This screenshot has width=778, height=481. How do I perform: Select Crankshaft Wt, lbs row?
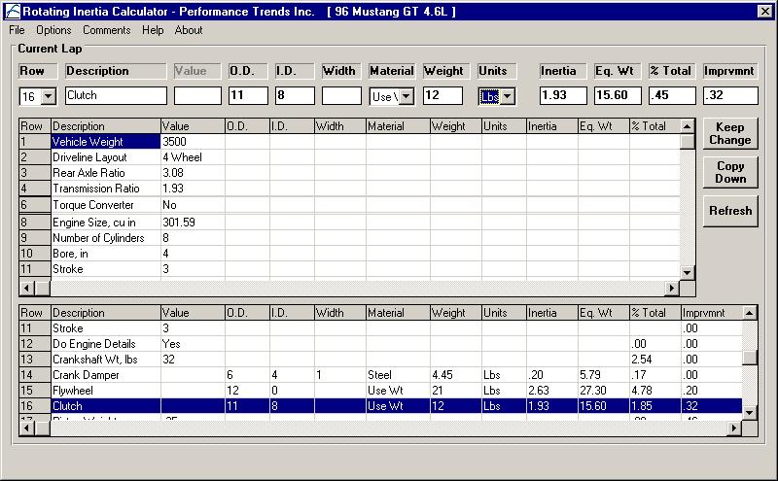click(380, 359)
